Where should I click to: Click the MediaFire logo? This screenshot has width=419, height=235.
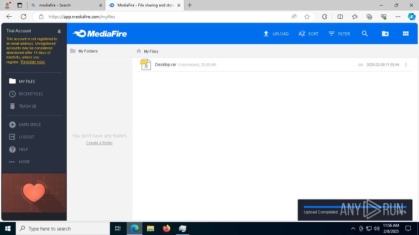(x=100, y=34)
